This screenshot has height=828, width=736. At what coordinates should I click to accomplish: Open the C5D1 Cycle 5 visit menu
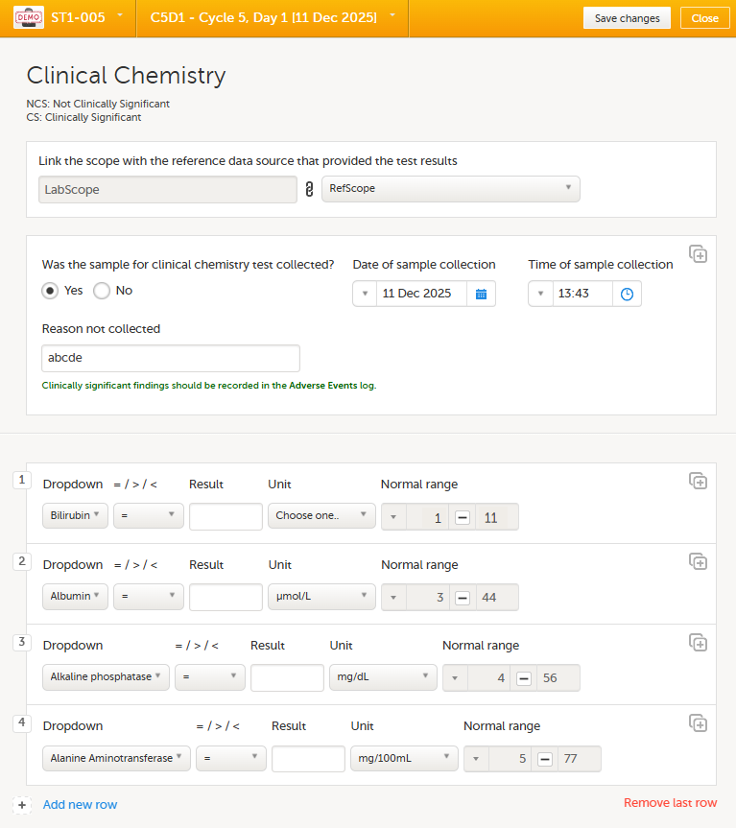pos(273,18)
